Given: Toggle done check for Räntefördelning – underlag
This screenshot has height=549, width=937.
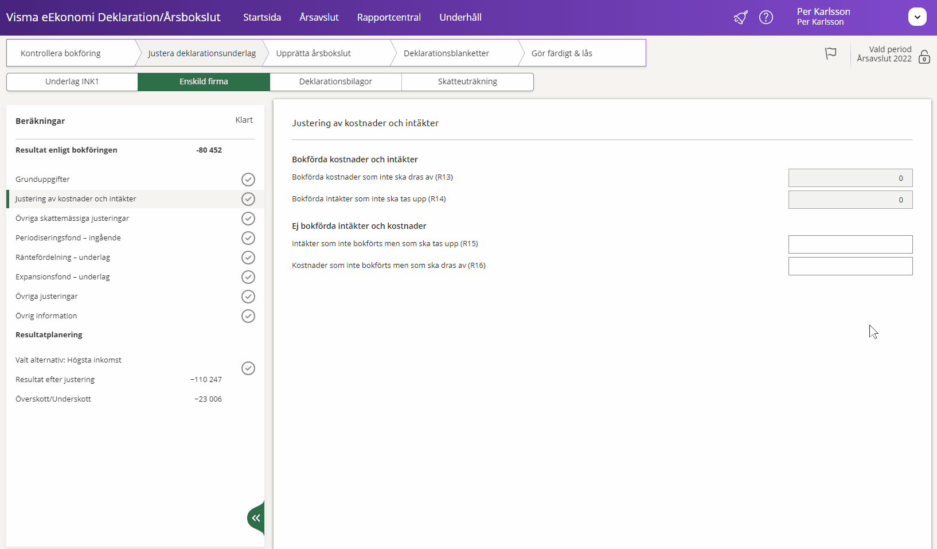Looking at the screenshot, I should (248, 258).
